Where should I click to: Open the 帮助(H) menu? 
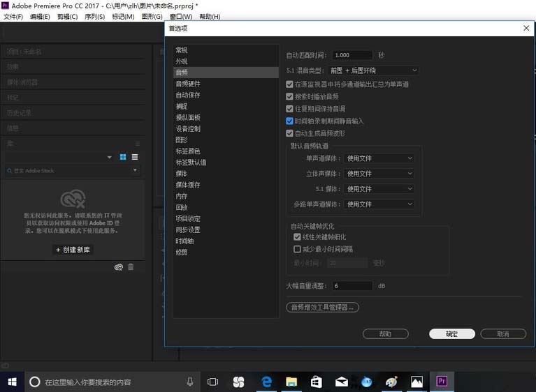[210, 17]
